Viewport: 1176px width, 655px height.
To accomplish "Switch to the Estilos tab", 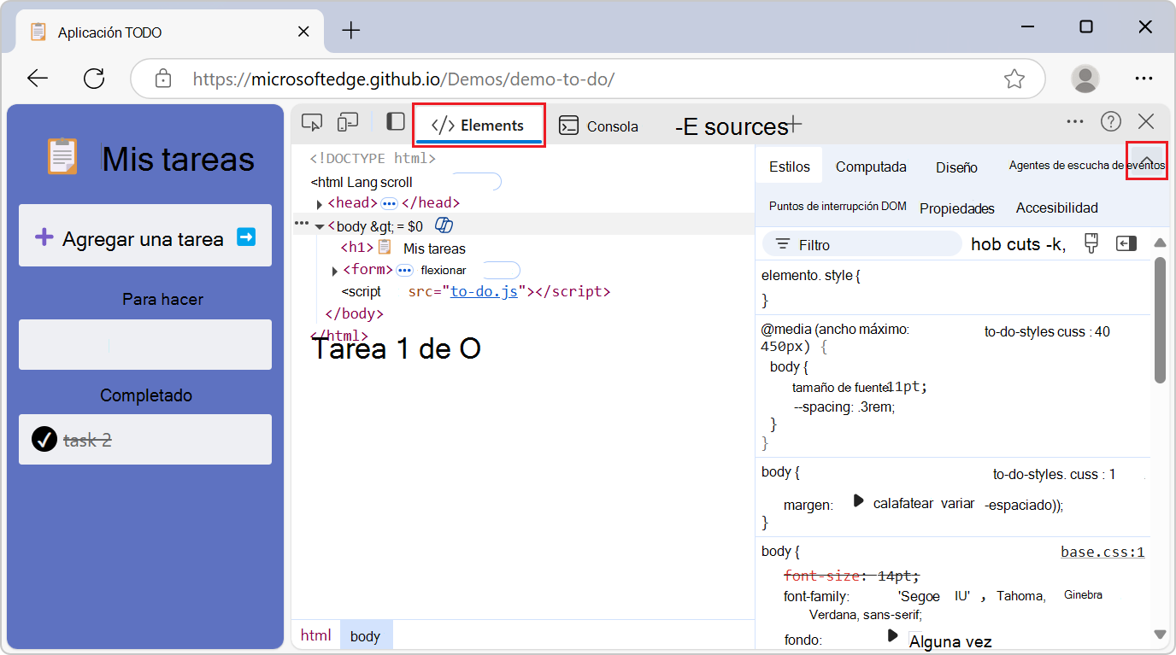I will coord(790,167).
